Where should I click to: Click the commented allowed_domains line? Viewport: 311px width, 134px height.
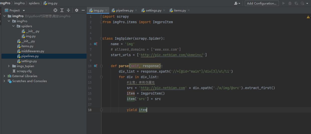(x=146, y=49)
